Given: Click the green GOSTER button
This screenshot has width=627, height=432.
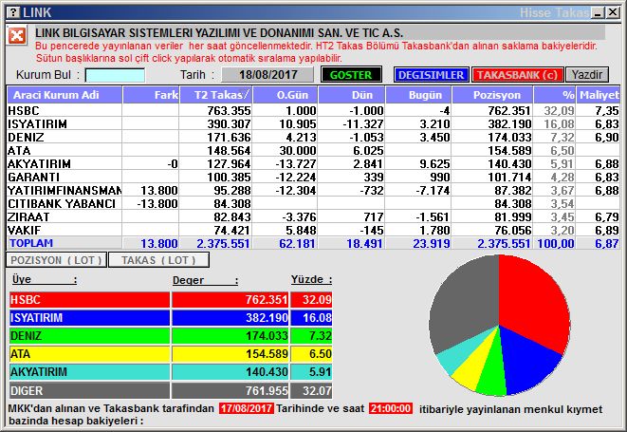Looking at the screenshot, I should (x=351, y=75).
